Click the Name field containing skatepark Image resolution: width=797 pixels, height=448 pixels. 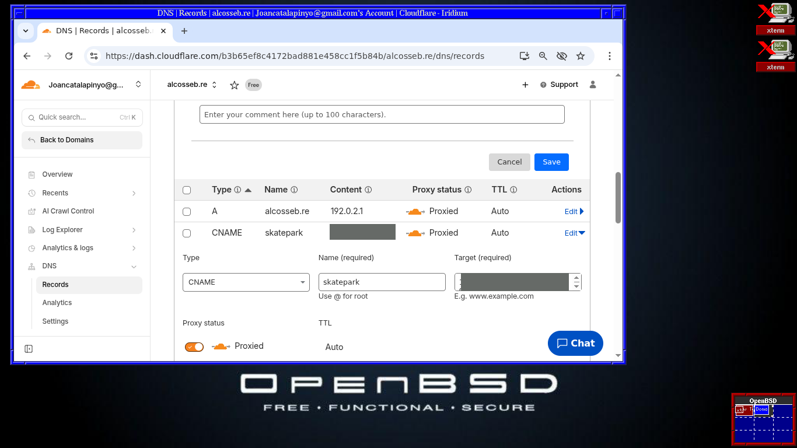(x=382, y=282)
